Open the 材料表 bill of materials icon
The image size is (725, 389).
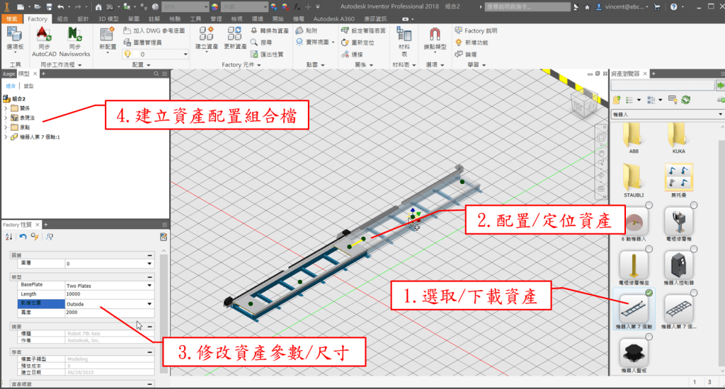click(x=405, y=35)
